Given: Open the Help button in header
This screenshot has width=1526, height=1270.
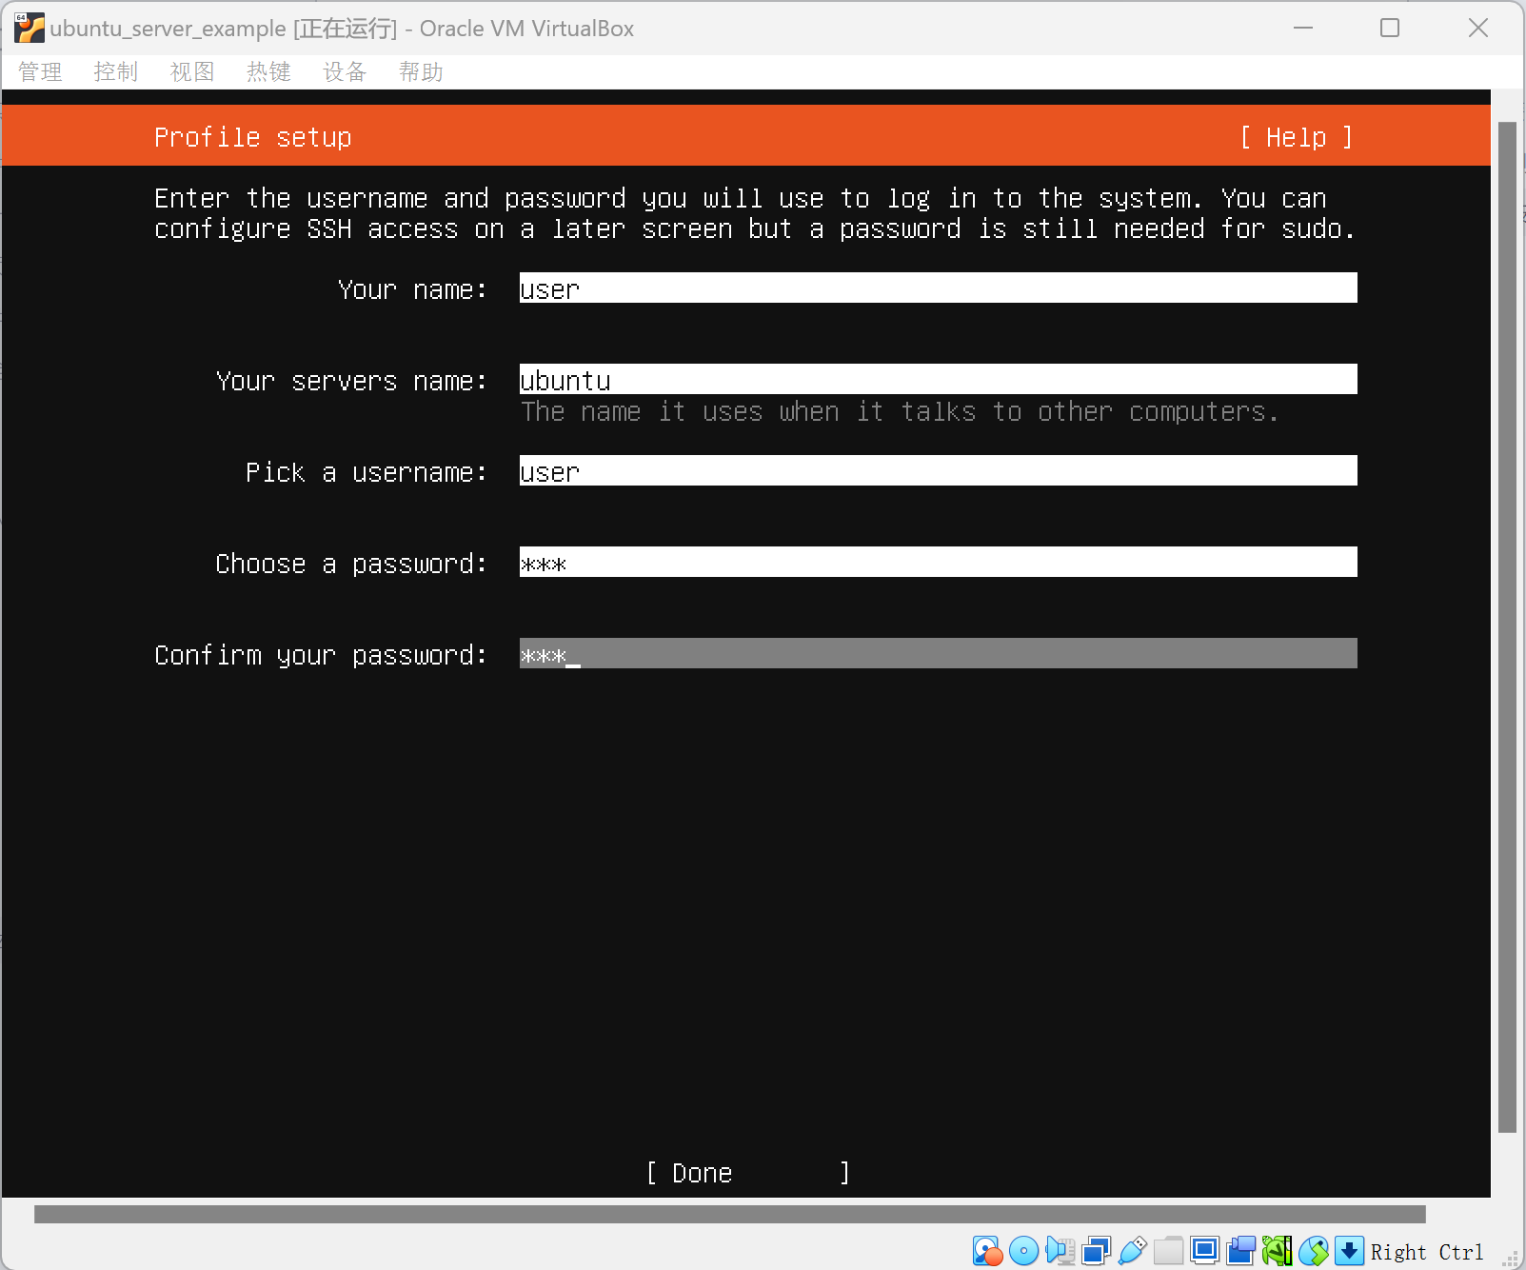Looking at the screenshot, I should [x=1296, y=138].
